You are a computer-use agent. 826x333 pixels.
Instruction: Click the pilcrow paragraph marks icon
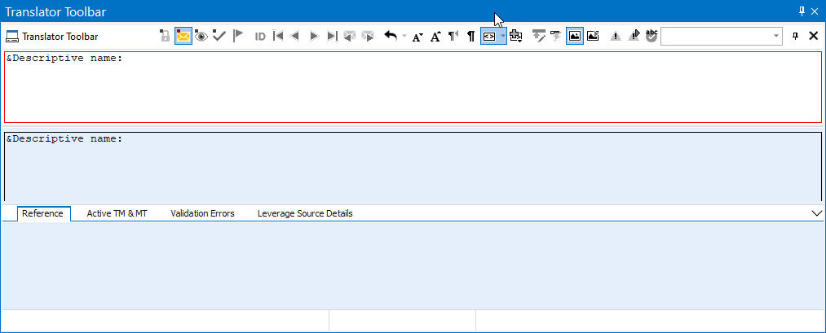coord(470,36)
